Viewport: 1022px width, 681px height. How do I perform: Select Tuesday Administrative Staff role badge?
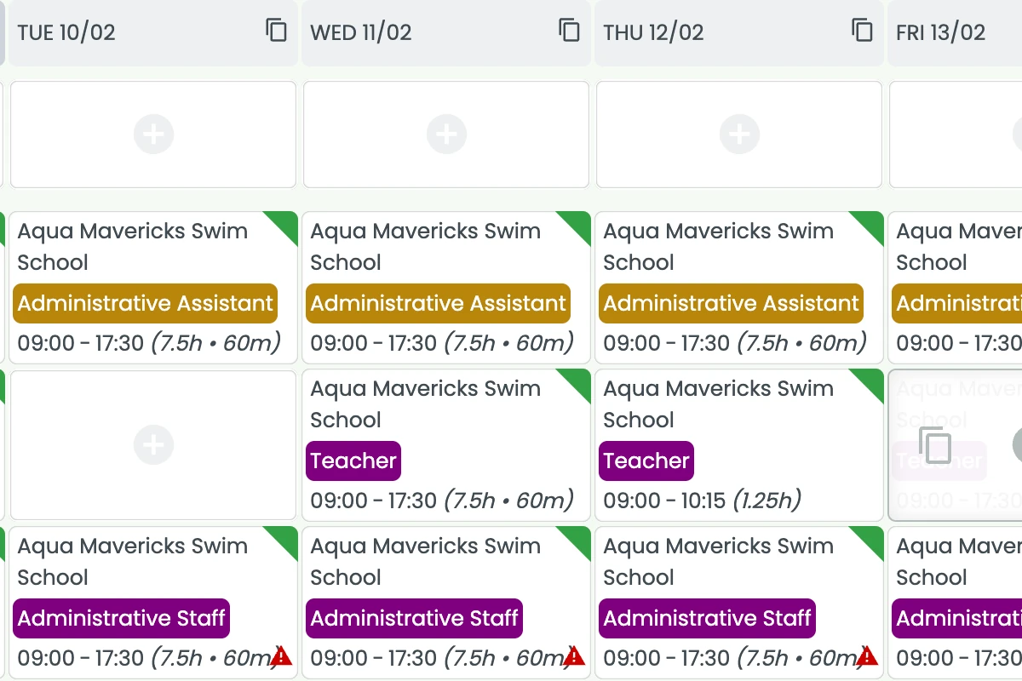[121, 618]
